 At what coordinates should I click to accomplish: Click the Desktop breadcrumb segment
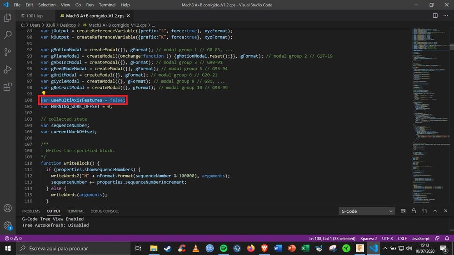point(68,25)
